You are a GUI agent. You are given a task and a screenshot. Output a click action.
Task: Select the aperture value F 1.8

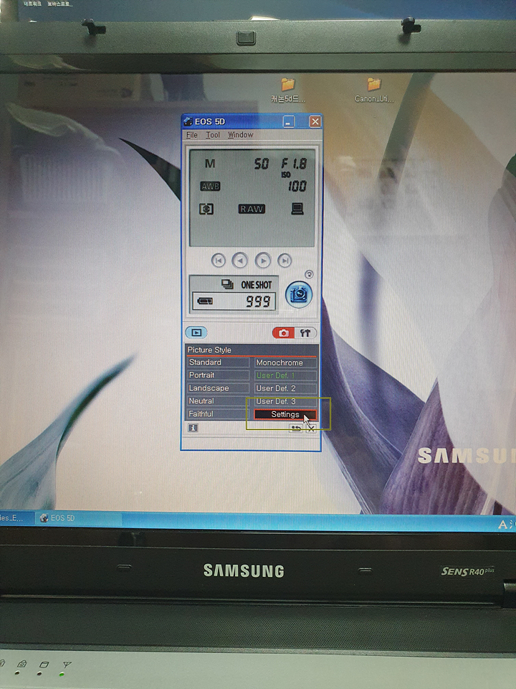click(294, 164)
